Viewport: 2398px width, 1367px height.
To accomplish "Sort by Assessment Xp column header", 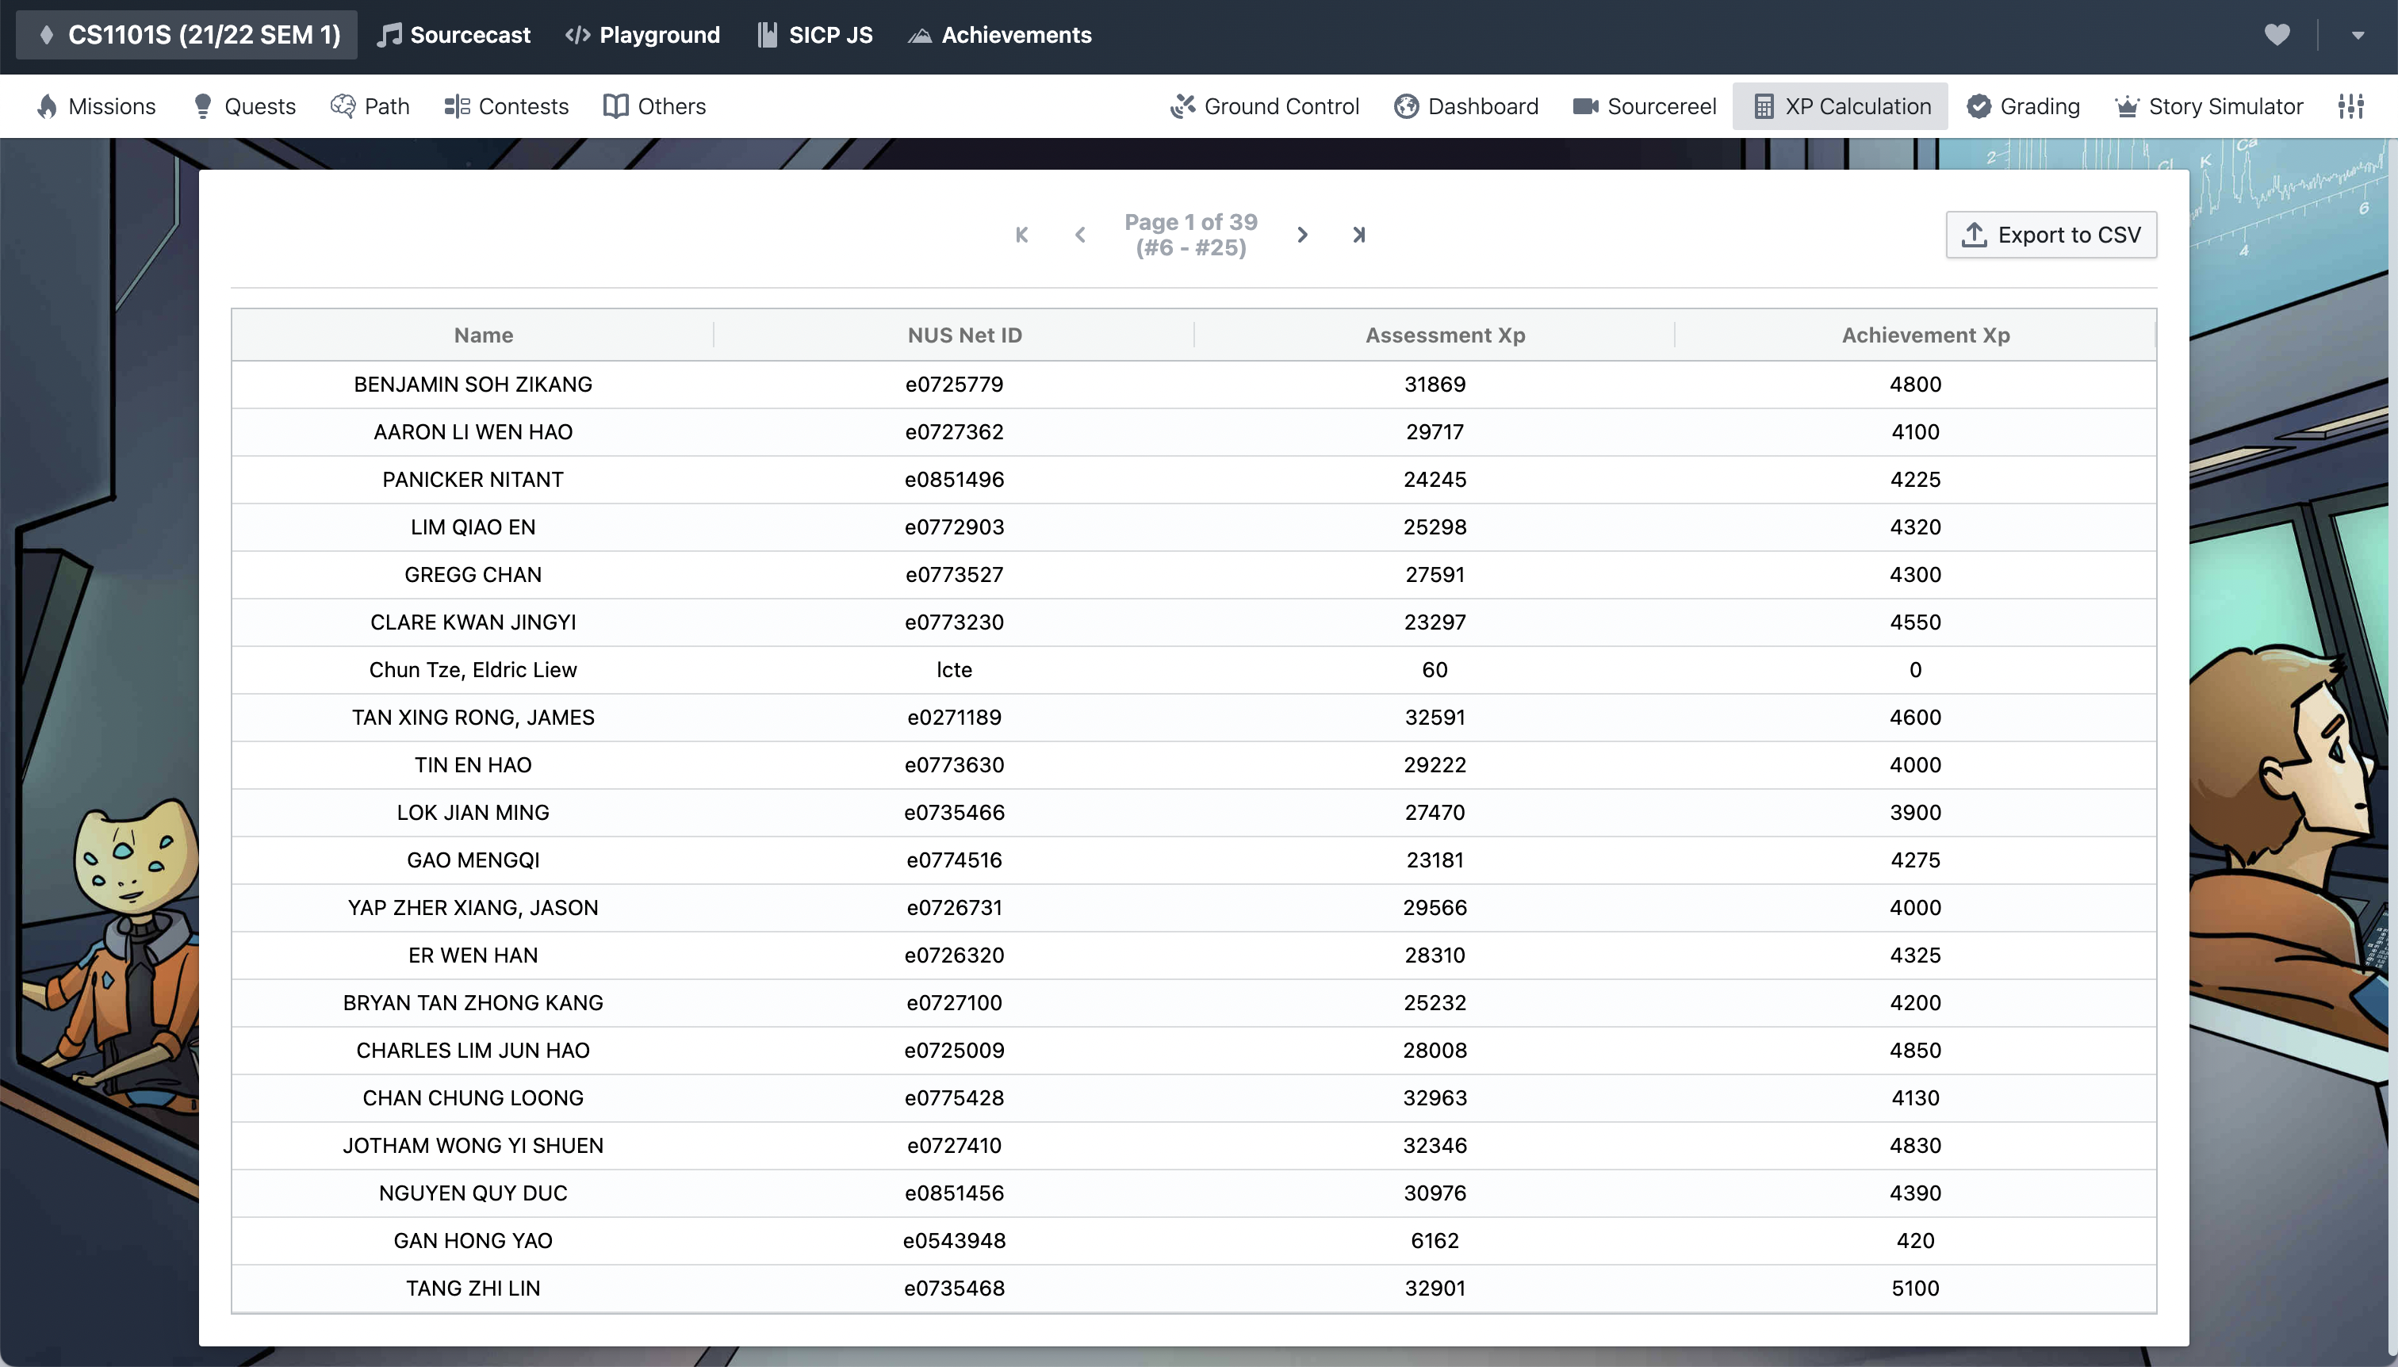I will tap(1445, 335).
